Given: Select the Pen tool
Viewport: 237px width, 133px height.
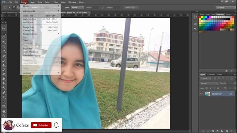Looking at the screenshot, I should (4, 93).
